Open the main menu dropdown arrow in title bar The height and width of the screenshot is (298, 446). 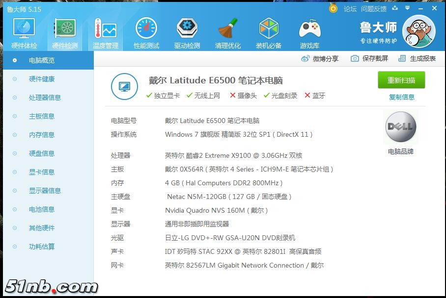[407, 9]
